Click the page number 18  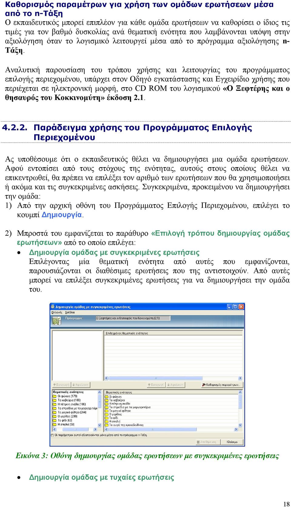point(286,504)
